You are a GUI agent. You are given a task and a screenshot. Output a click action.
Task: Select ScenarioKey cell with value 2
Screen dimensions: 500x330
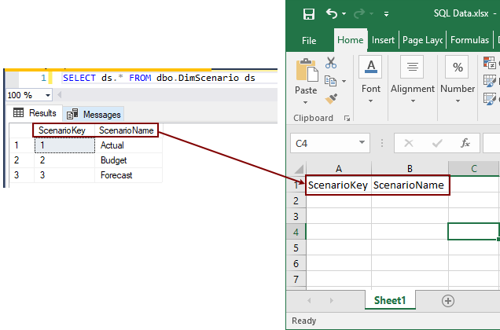(x=64, y=160)
